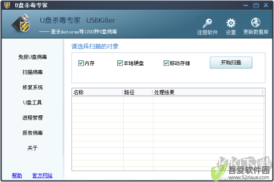Screen dimensions: 274x182
Task: Start scan with 开始扫描 button
Action: click(231, 62)
